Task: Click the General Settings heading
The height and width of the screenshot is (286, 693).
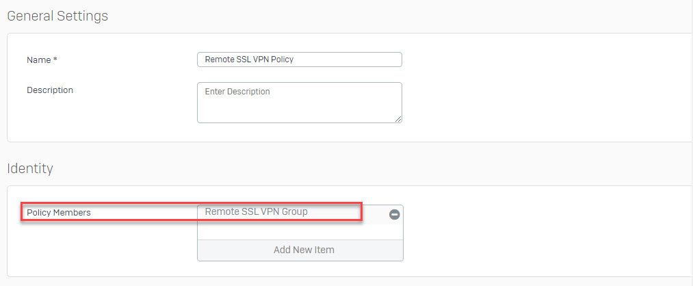Action: (x=57, y=16)
